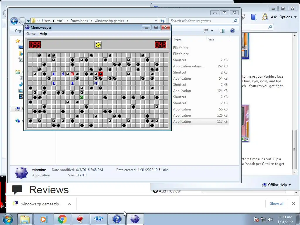Click the Downloads breadcrumb segment
The height and width of the screenshot is (225, 300).
tap(79, 21)
